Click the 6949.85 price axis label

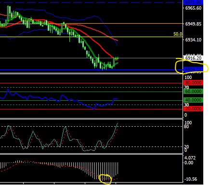[193, 24]
